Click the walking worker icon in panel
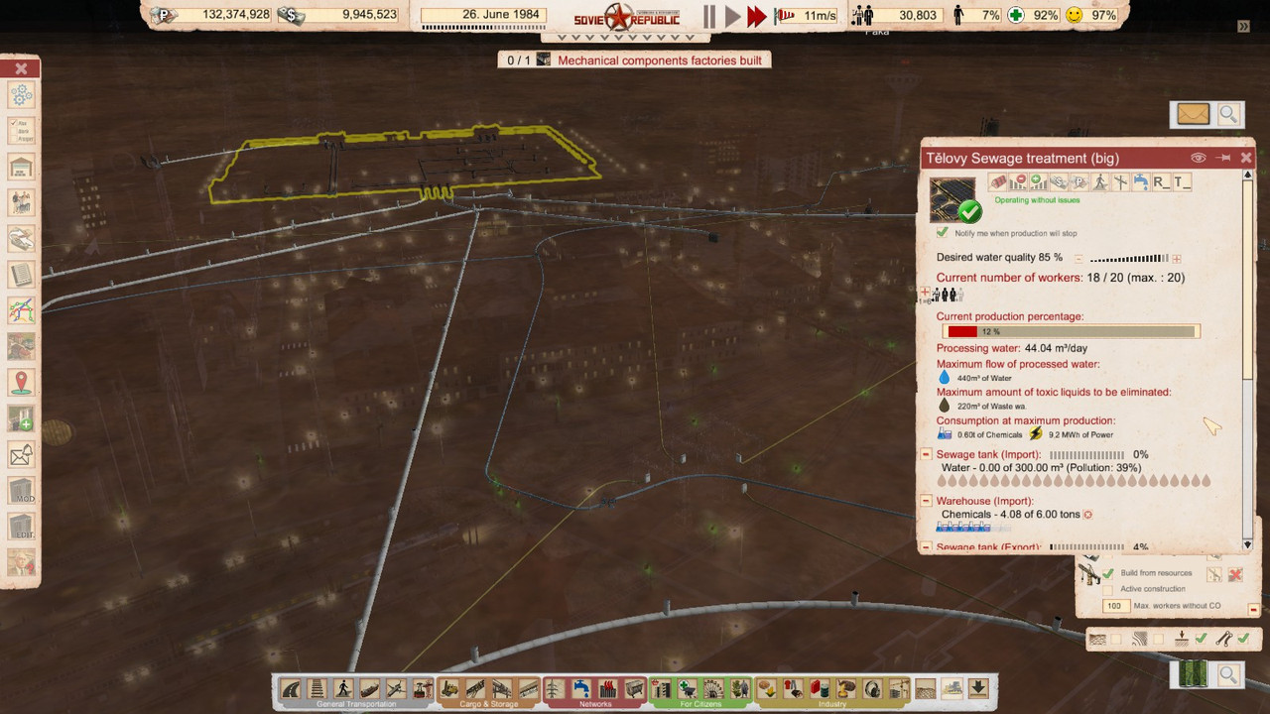The height and width of the screenshot is (714, 1270). (x=1099, y=181)
